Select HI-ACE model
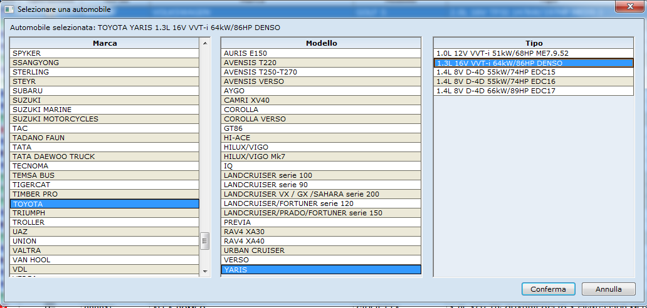Viewport: 647px width, 308px height. (x=321, y=138)
